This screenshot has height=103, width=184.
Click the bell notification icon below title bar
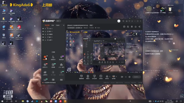(x=135, y=27)
